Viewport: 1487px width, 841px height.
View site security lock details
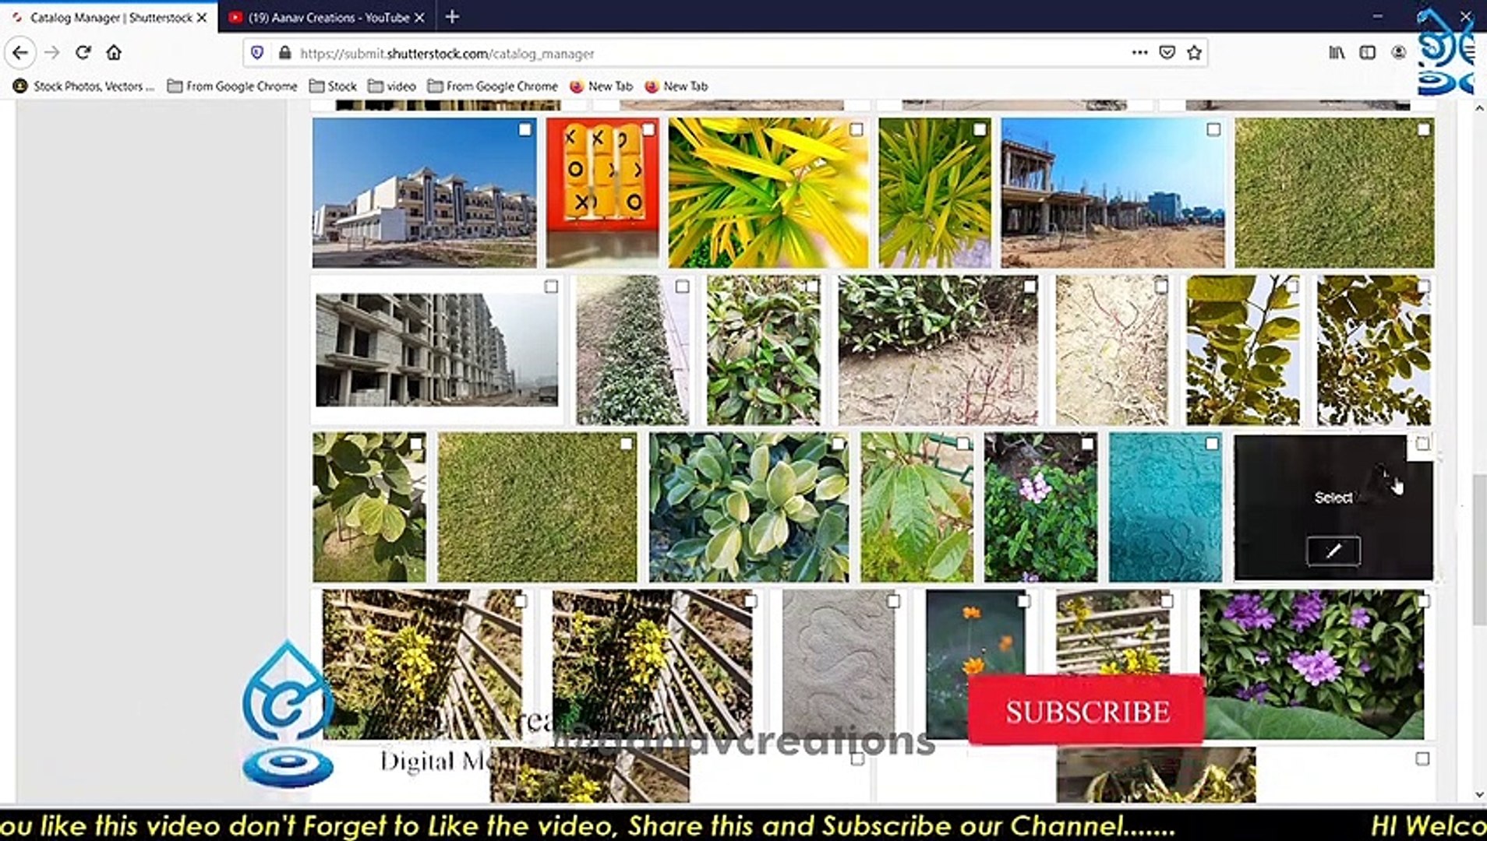pyautogui.click(x=284, y=53)
